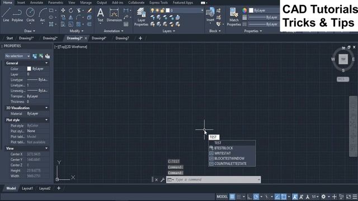Toggle the grid display in status bar
Image resolution: width=358 pixels, height=201 pixels.
(232, 197)
